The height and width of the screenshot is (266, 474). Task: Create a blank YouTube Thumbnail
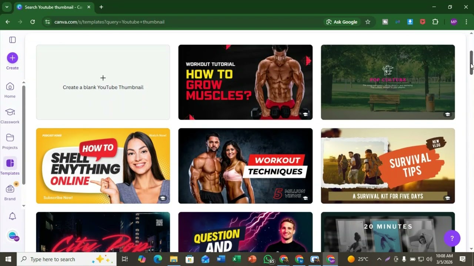click(x=103, y=82)
